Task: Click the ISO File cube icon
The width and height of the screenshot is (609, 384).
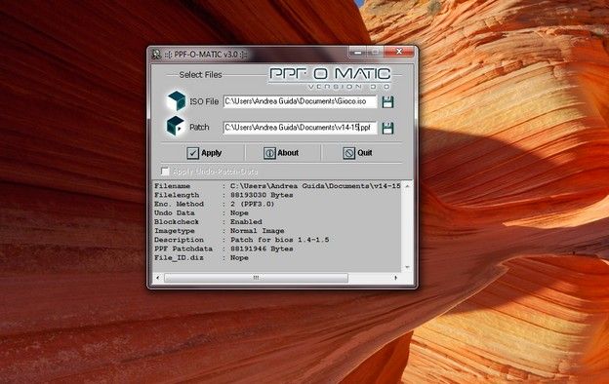Action: pyautogui.click(x=176, y=100)
